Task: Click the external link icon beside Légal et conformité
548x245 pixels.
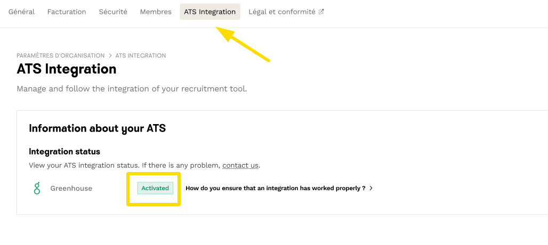Action: pyautogui.click(x=321, y=12)
